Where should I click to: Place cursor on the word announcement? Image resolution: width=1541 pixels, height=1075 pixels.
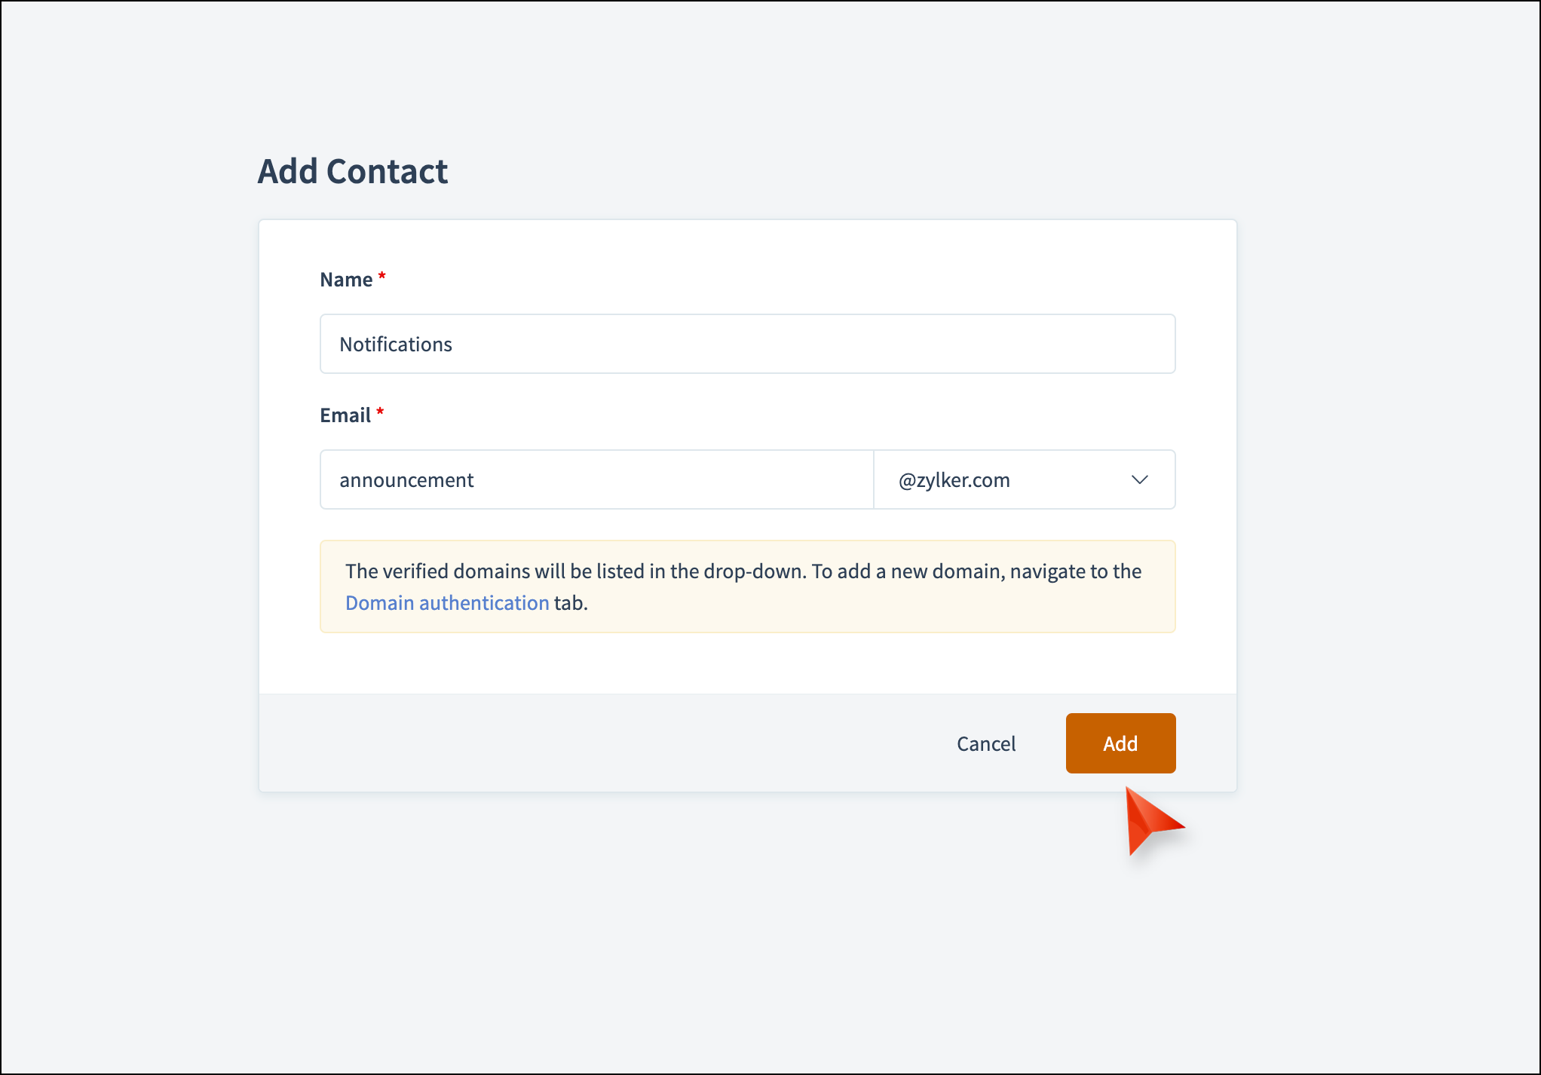pos(406,480)
